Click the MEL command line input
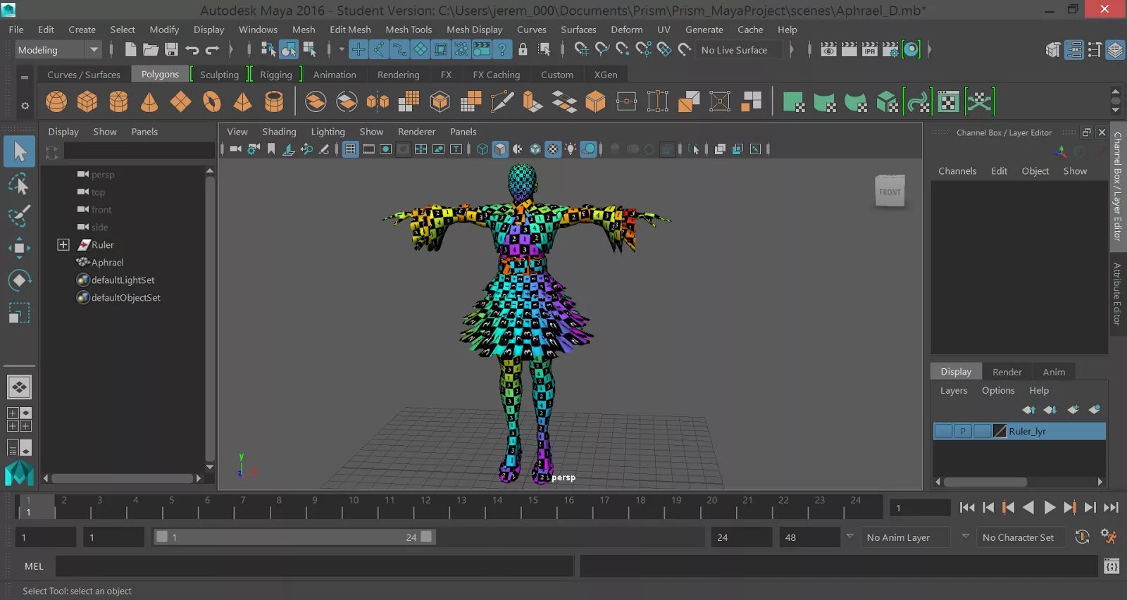Image resolution: width=1127 pixels, height=600 pixels. [x=314, y=566]
